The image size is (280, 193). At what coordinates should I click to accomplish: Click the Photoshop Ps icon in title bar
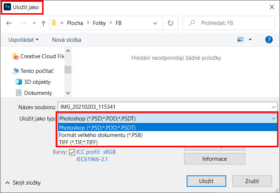(x=7, y=7)
